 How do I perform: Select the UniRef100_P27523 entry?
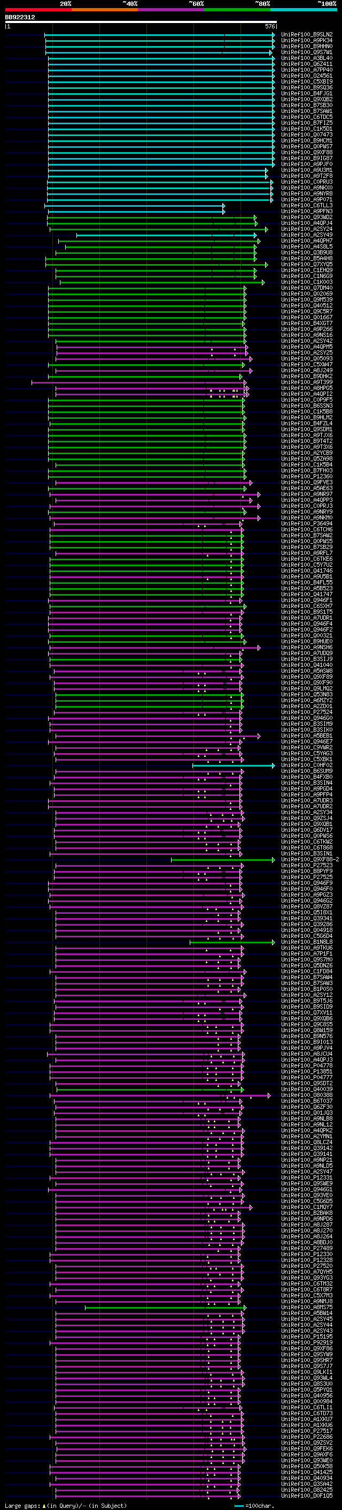point(307,865)
